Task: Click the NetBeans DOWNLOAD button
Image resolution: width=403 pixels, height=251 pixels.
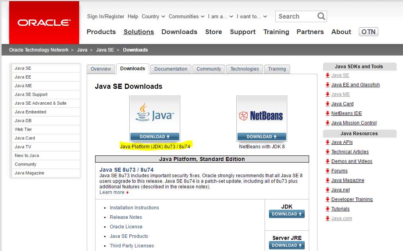Action: pyautogui.click(x=262, y=137)
